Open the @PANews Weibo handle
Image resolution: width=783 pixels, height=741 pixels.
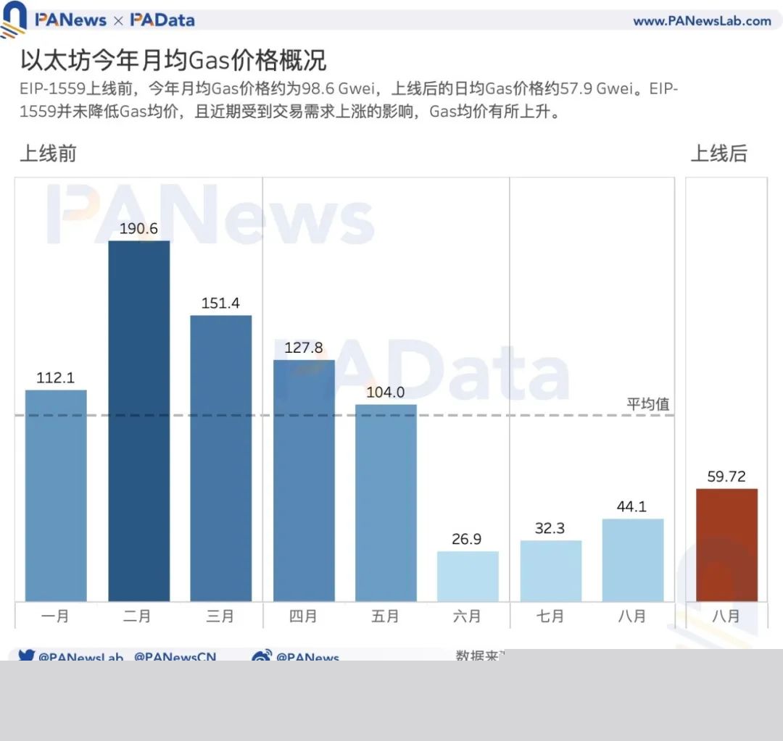click(307, 656)
